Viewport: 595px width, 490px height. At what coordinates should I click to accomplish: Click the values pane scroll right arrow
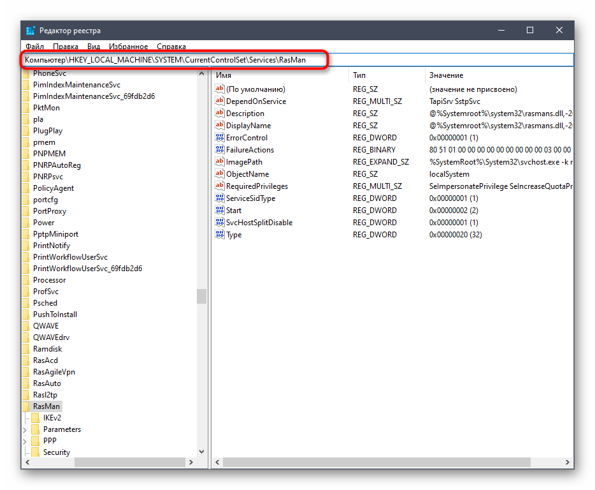pos(568,463)
